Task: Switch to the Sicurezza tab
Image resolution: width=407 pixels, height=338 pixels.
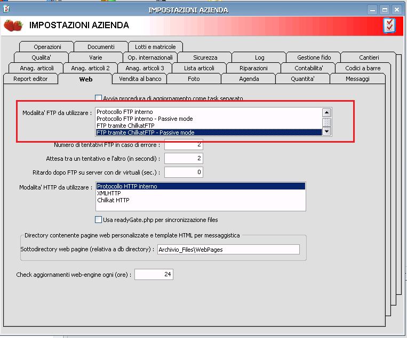Action: click(205, 57)
